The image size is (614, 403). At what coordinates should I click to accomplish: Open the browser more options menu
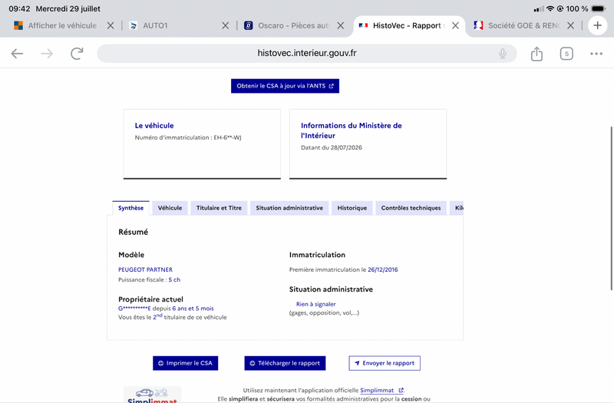tap(596, 54)
